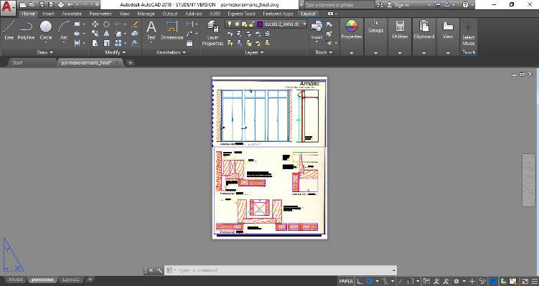The image size is (539, 286).
Task: Expand the Modify panel
Action: (x=115, y=52)
